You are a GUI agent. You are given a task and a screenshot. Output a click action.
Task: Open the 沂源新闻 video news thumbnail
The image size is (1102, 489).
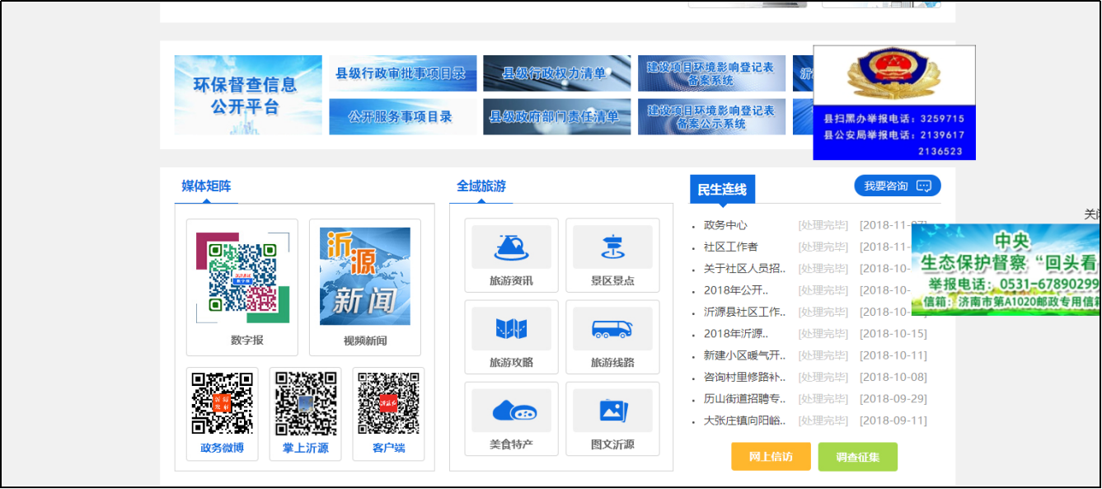(x=364, y=276)
